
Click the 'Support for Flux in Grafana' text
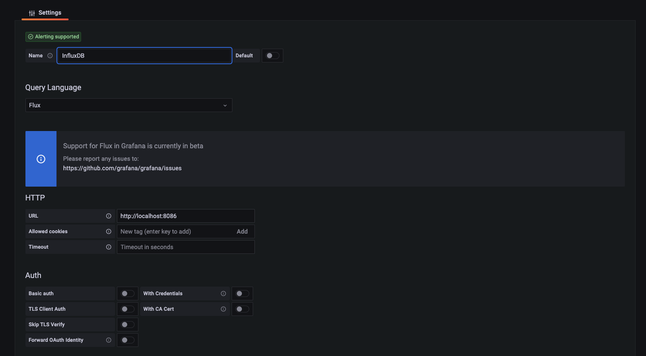(133, 146)
